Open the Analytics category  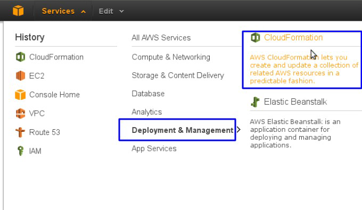[146, 112]
